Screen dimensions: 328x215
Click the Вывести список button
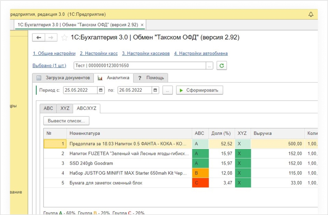click(66, 121)
